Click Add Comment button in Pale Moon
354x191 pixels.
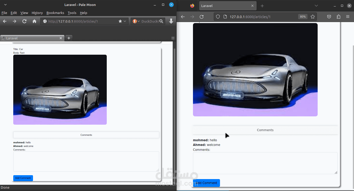[x=23, y=178]
